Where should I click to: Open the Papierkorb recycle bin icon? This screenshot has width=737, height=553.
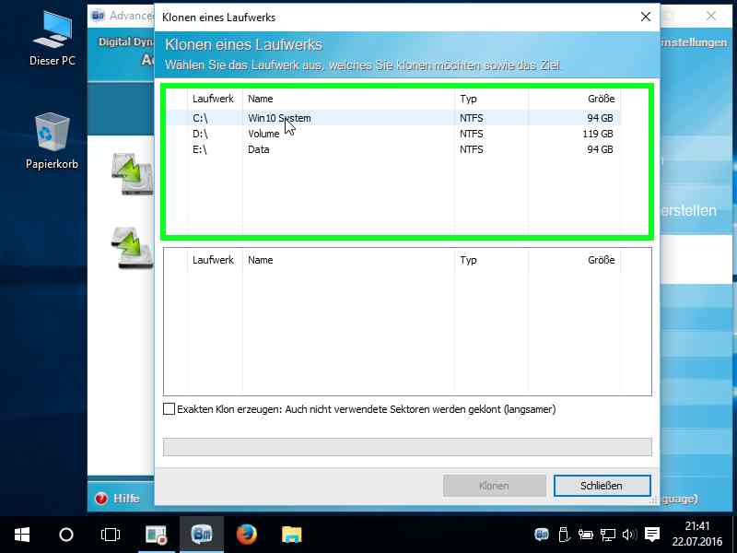pos(52,141)
